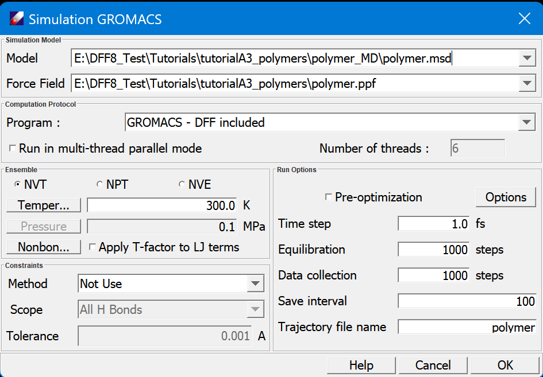Open the constraints Scope dropdown arrow
The image size is (543, 377).
[256, 309]
